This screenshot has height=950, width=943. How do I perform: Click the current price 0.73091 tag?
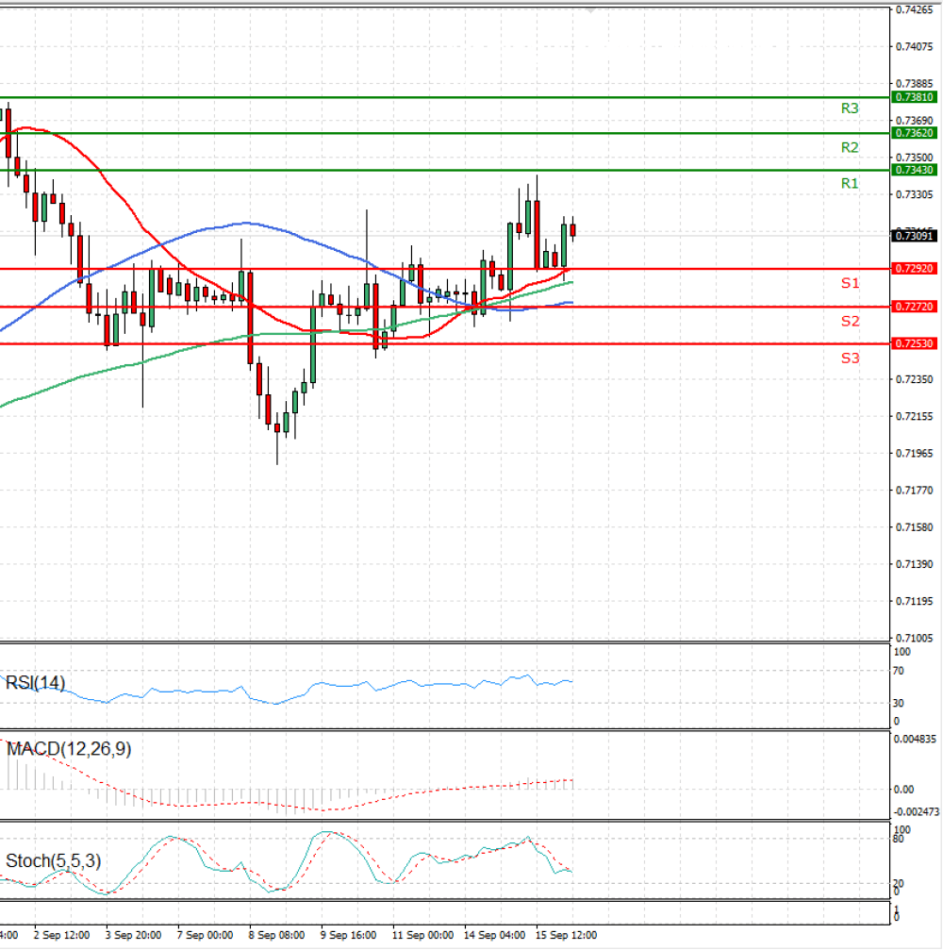pyautogui.click(x=914, y=236)
